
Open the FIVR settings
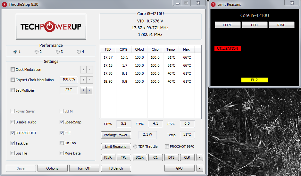(108, 157)
